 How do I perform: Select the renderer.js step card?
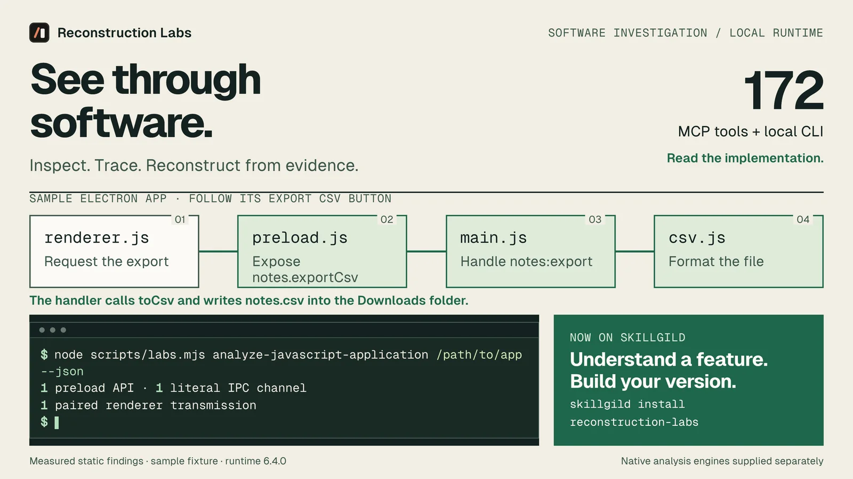tap(114, 251)
